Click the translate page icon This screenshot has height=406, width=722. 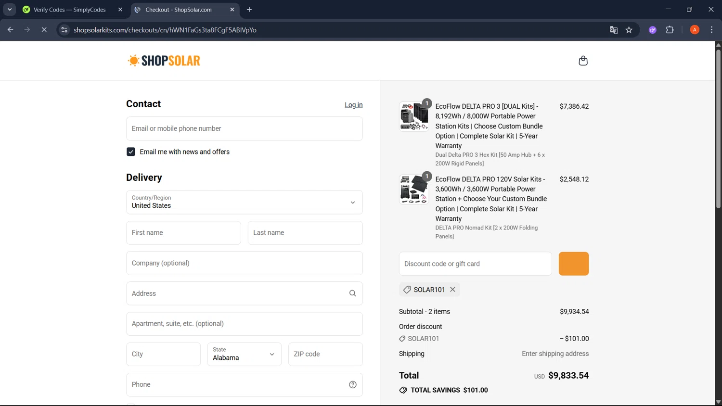pyautogui.click(x=613, y=30)
